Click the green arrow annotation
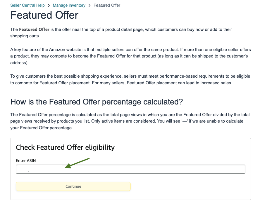The height and width of the screenshot is (204, 260). [x=77, y=163]
